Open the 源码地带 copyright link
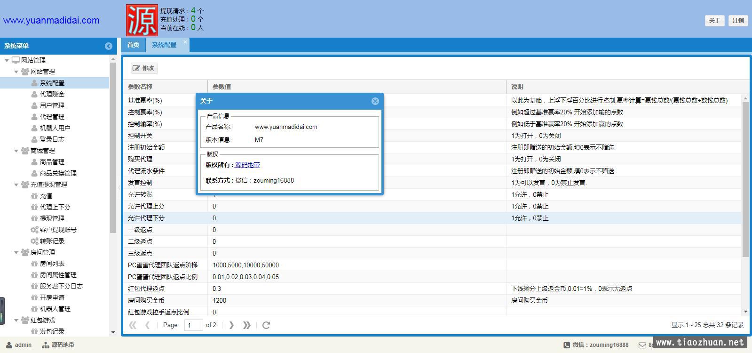This screenshot has height=353, width=752. pyautogui.click(x=247, y=165)
